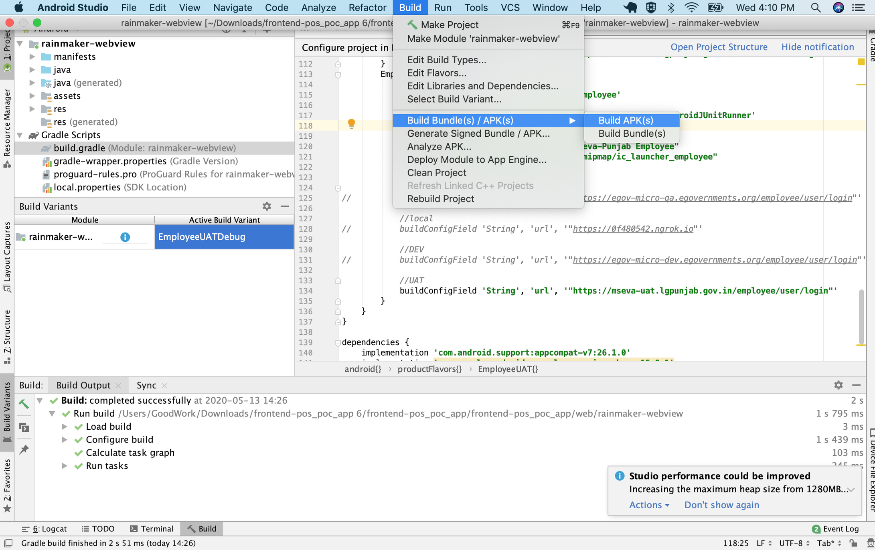Click the Bluetooth menu bar icon

671,7
